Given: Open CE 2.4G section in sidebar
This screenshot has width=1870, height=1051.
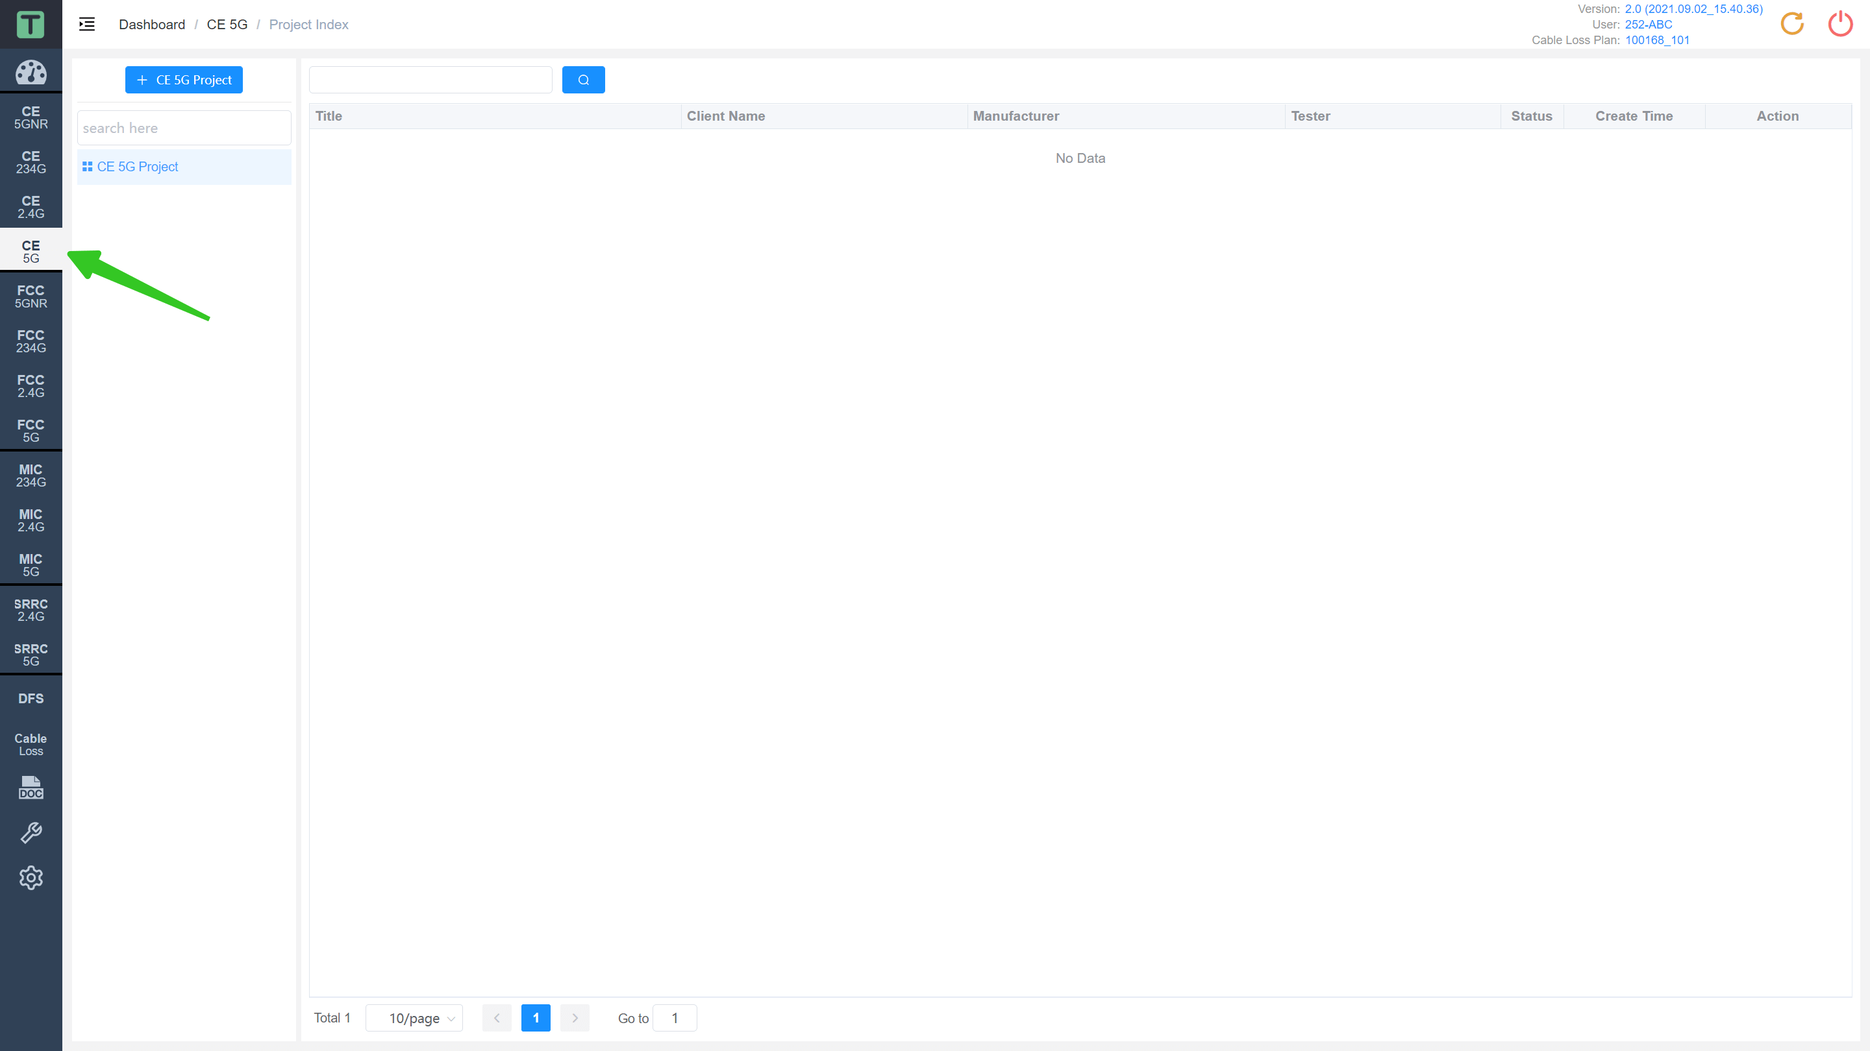Looking at the screenshot, I should coord(31,207).
